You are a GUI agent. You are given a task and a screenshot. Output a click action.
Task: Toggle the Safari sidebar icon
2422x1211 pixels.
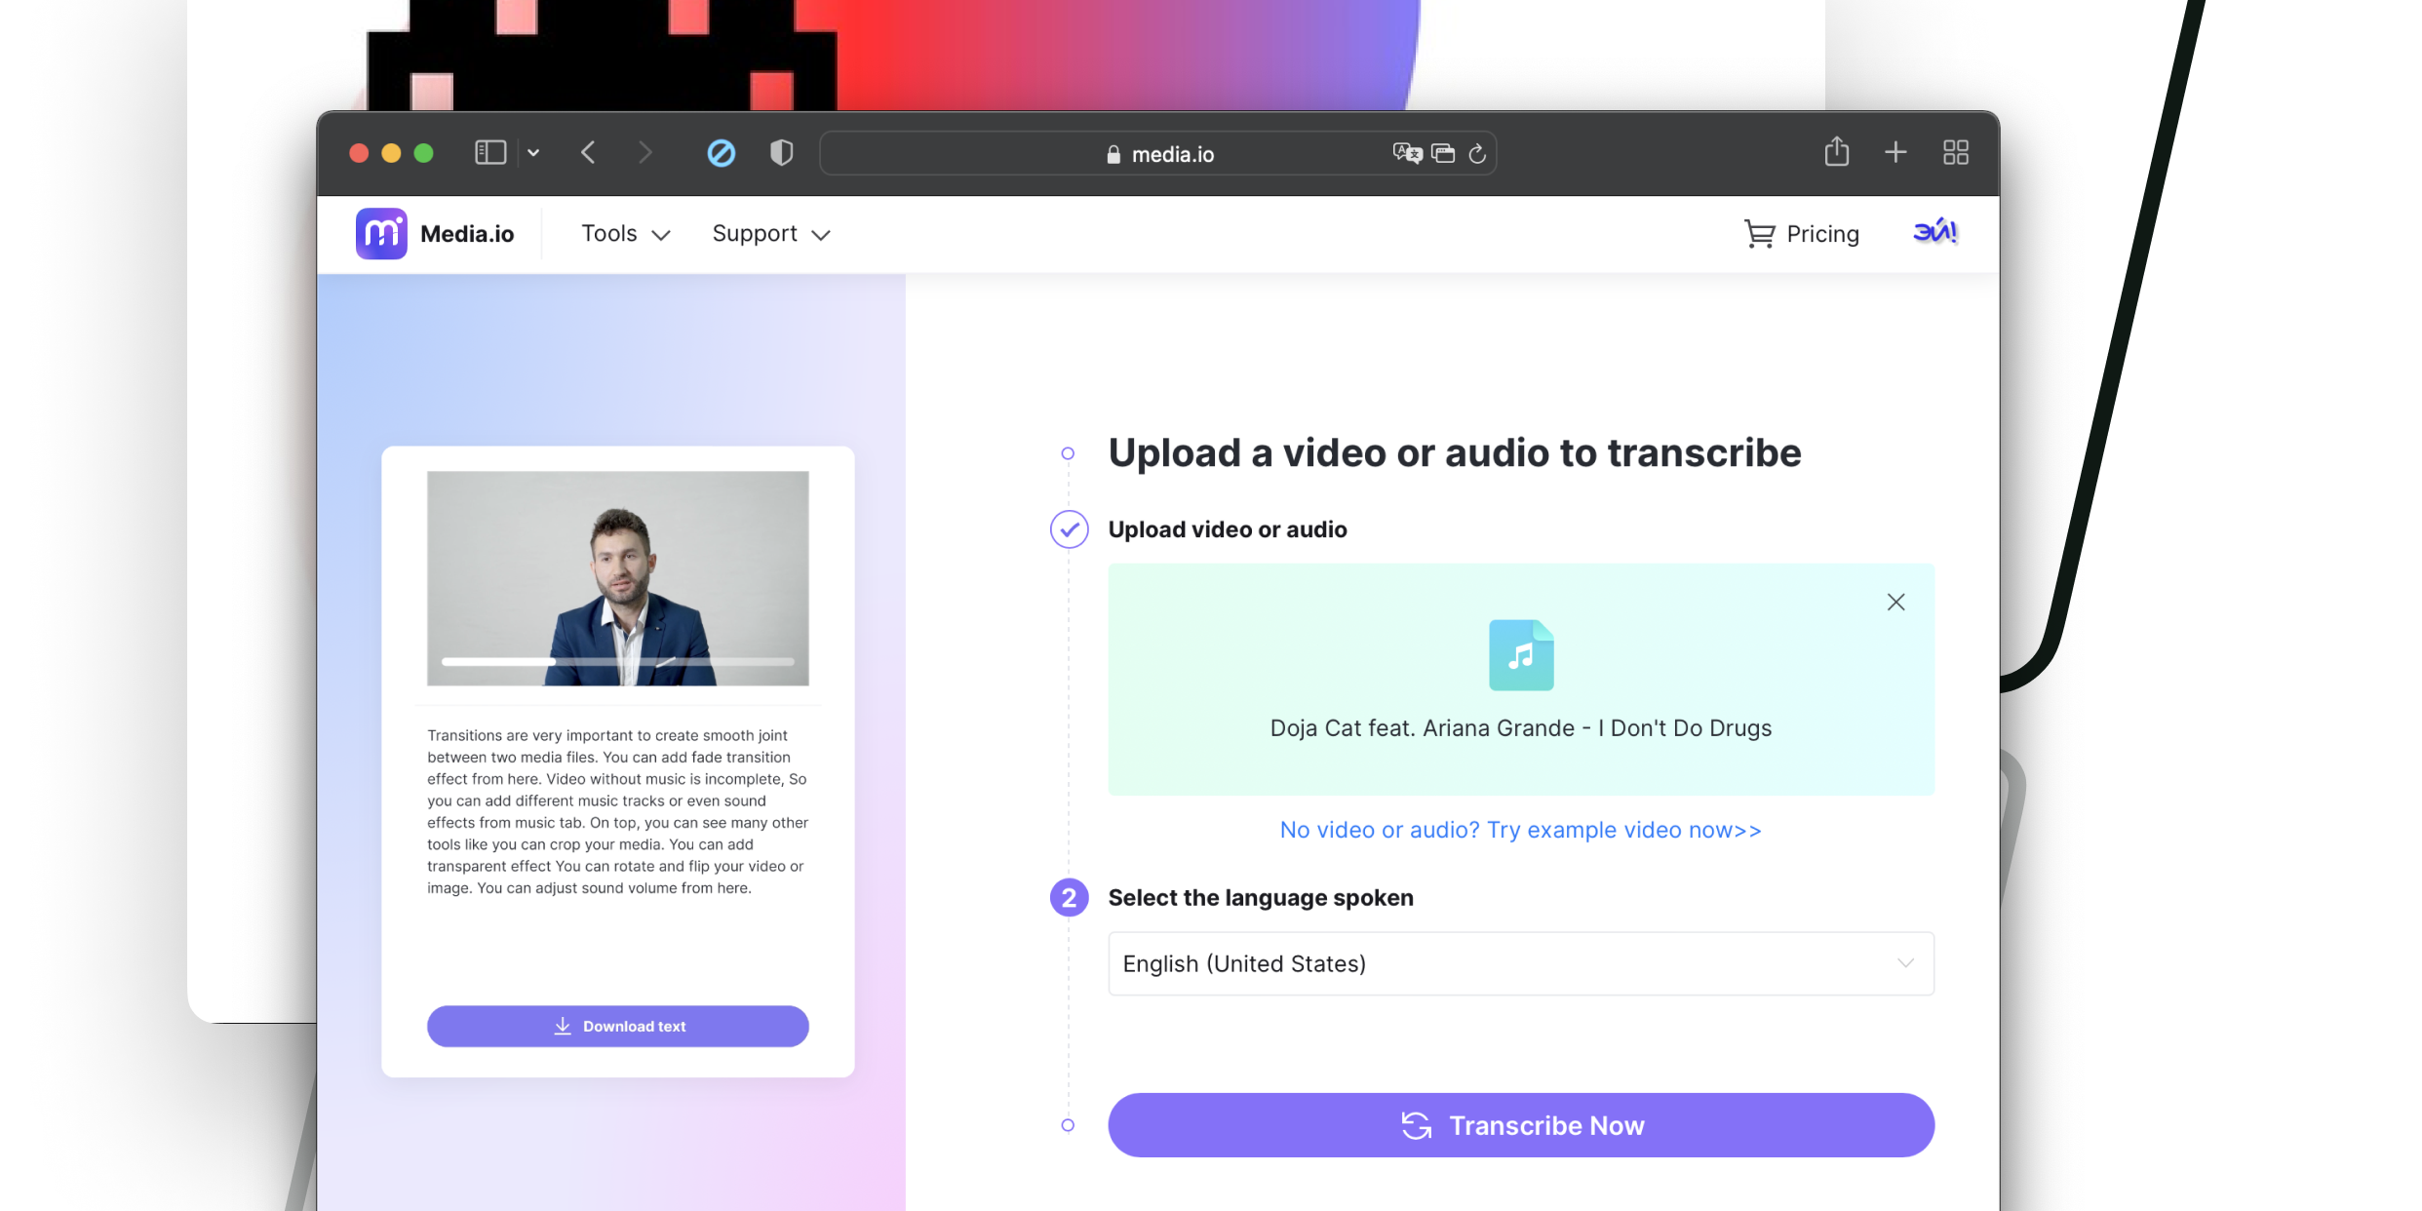(490, 153)
